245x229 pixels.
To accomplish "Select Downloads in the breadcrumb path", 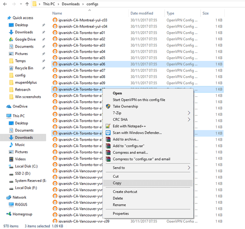I will [x=71, y=4].
